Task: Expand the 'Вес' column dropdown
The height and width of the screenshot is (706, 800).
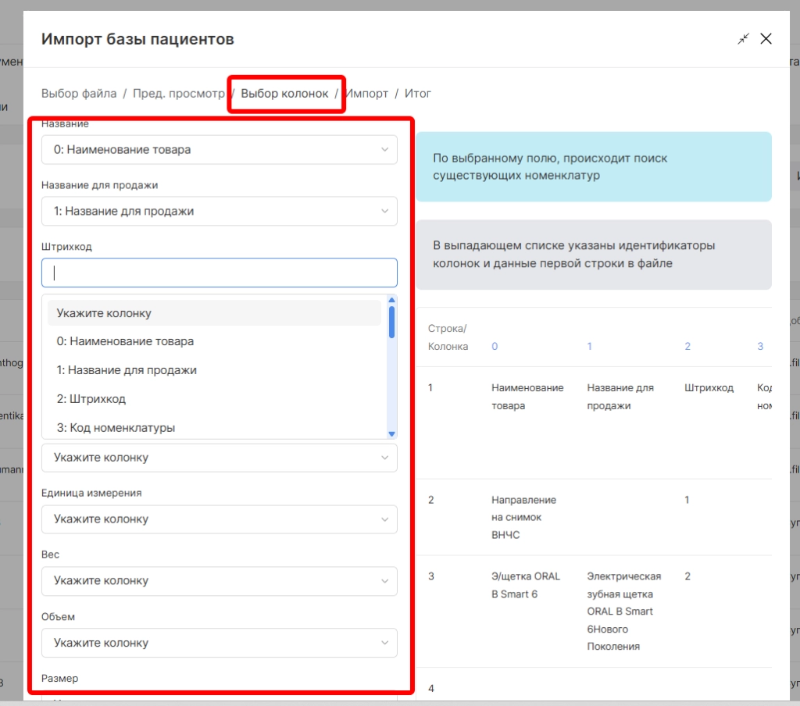Action: pyautogui.click(x=219, y=581)
